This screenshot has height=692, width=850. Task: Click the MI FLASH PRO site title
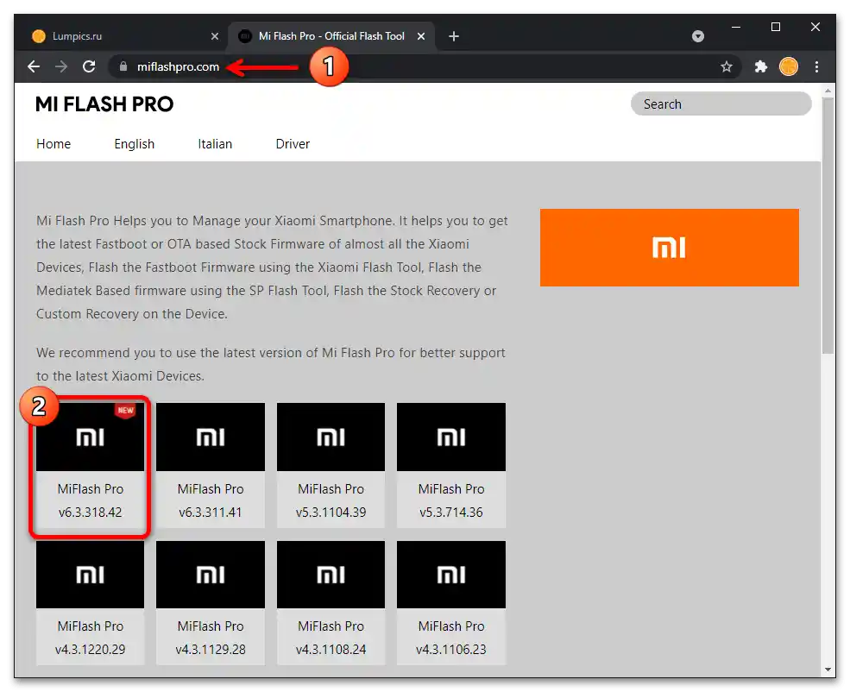(x=104, y=104)
